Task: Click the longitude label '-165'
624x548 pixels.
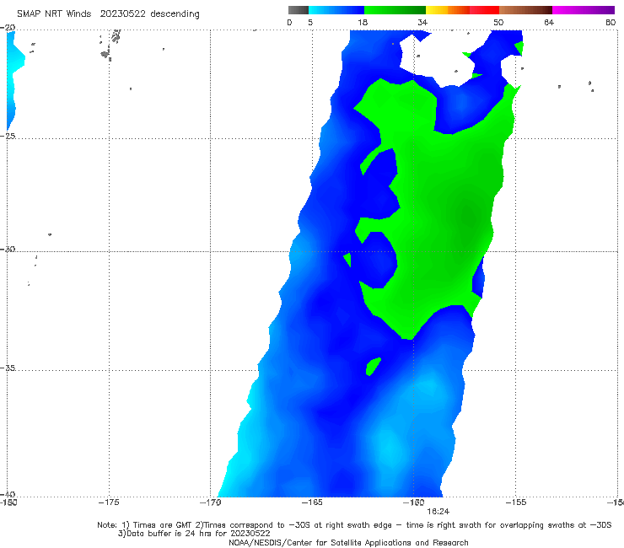Action: (312, 502)
